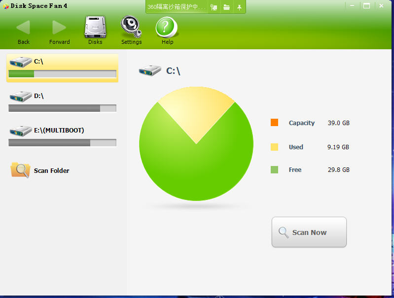Screen dimensions: 394x298
Task: Close the Disk Space Fan window
Action: tap(381, 5)
